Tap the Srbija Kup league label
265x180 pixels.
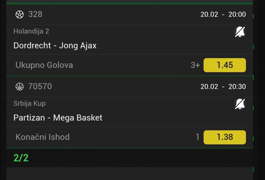[x=30, y=104]
